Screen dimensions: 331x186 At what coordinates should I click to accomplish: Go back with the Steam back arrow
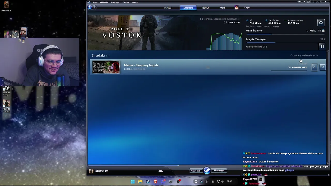point(89,7)
